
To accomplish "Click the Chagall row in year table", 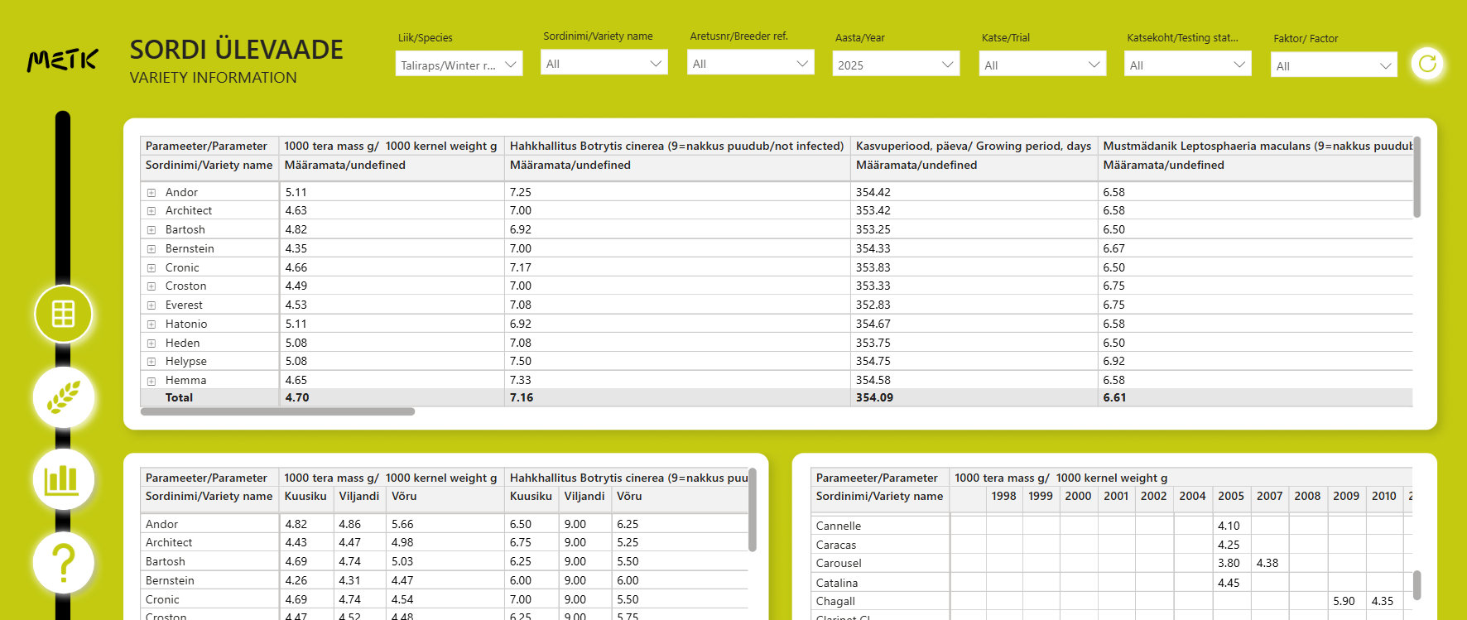I will [x=835, y=601].
